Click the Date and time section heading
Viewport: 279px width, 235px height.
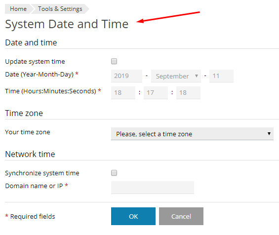(x=31, y=42)
